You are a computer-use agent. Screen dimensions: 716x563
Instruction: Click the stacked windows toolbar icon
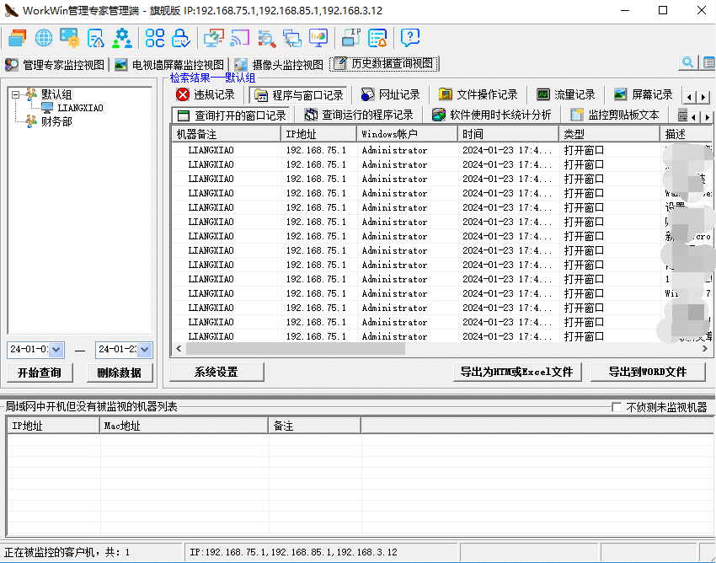[18, 38]
